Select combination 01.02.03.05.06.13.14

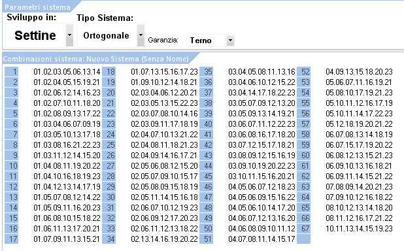tap(67, 72)
